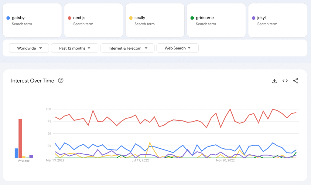Open the embed code icon for Interest Over Time
The width and height of the screenshot is (311, 185).
click(285, 81)
